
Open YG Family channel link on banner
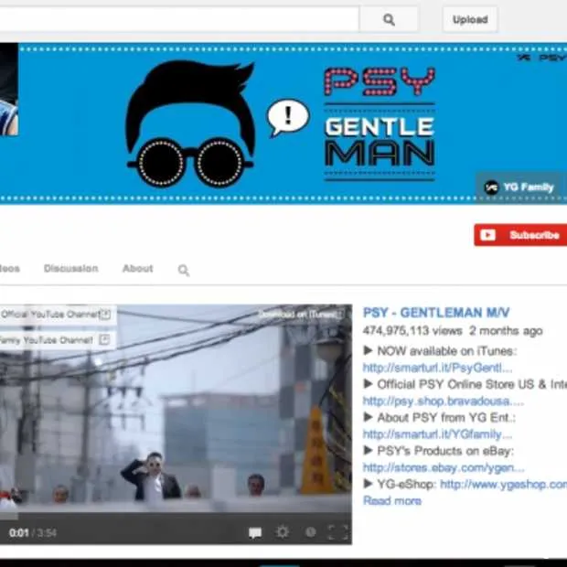click(x=519, y=187)
